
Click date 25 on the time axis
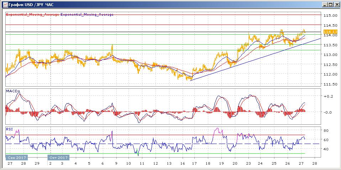click(x=274, y=163)
